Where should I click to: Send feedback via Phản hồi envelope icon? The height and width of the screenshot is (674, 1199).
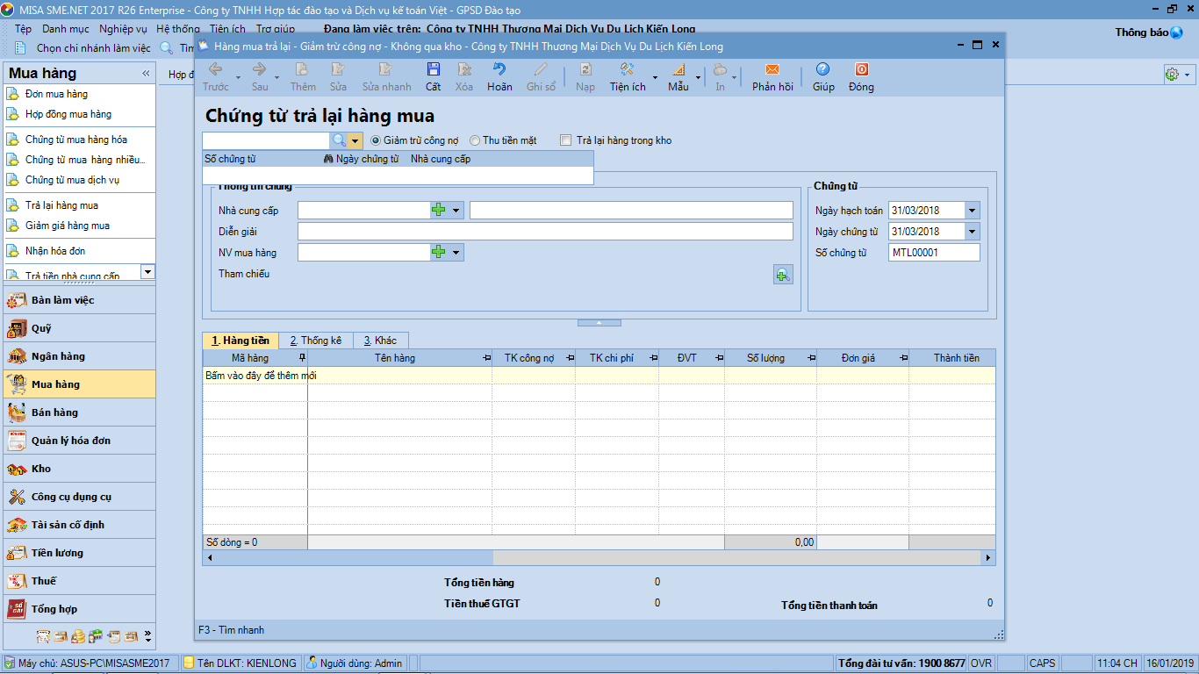772,69
